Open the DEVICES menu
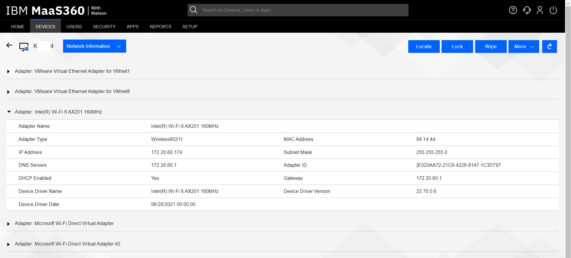Screen dimensions: 571x258 [x=46, y=26]
